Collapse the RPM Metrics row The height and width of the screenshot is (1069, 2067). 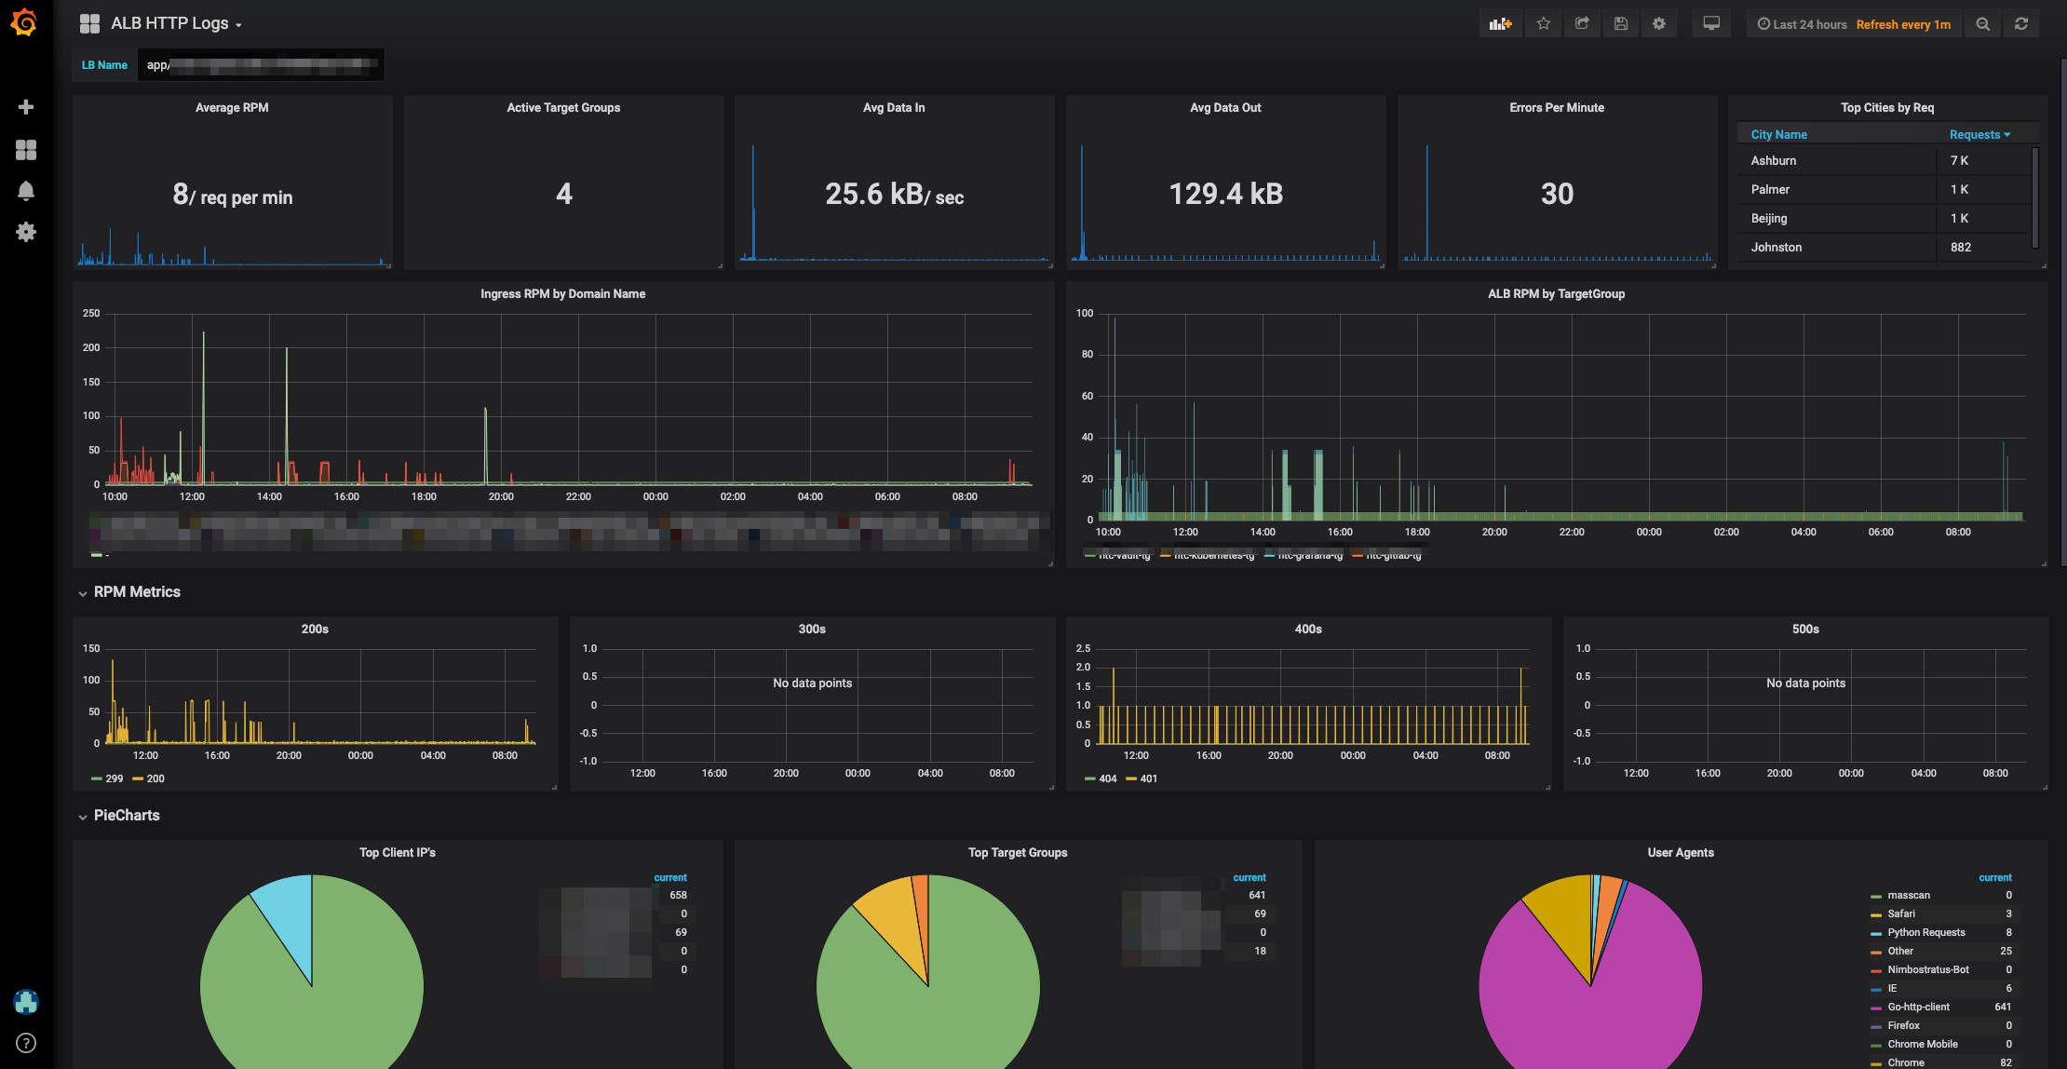[136, 592]
